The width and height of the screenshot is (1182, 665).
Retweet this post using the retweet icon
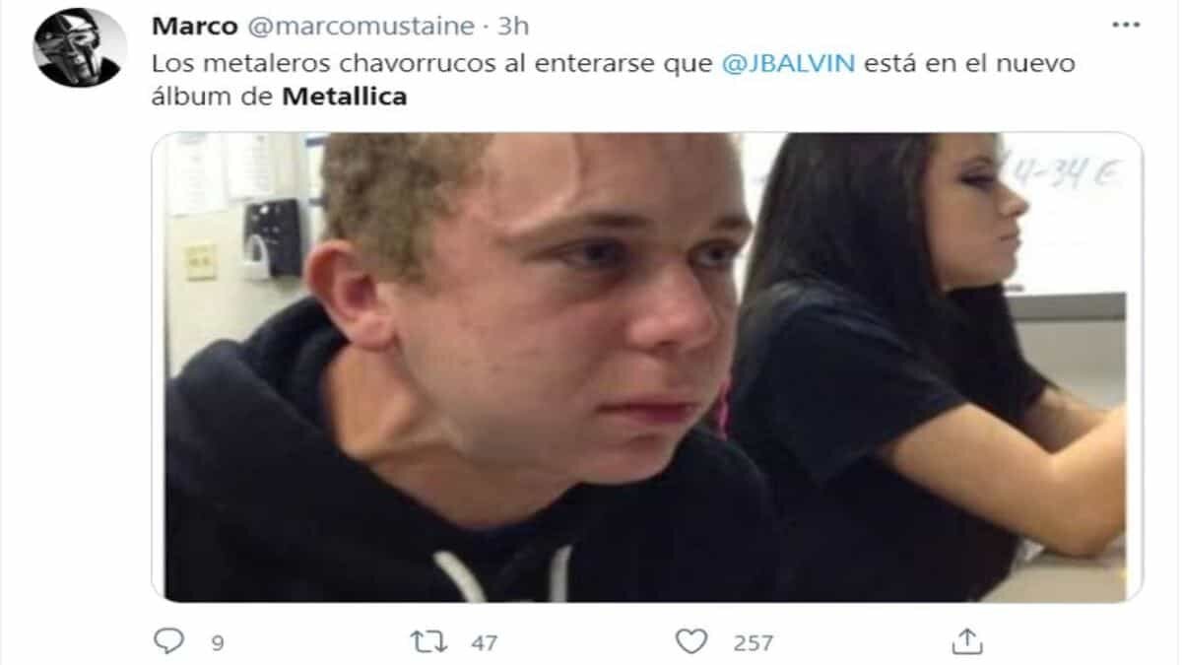(428, 641)
